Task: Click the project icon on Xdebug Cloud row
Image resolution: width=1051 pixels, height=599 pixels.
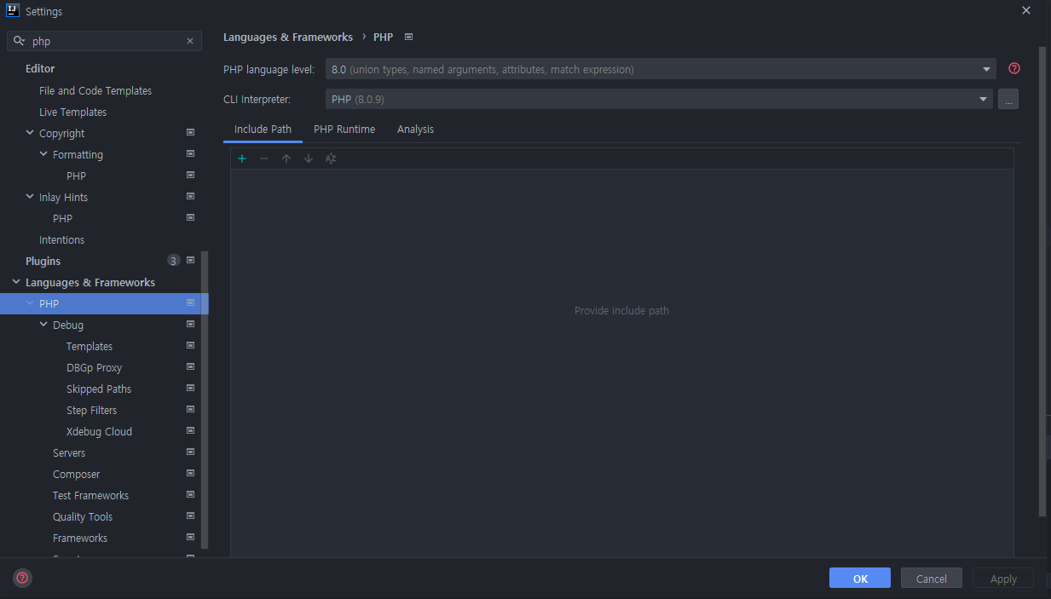Action: pos(190,431)
